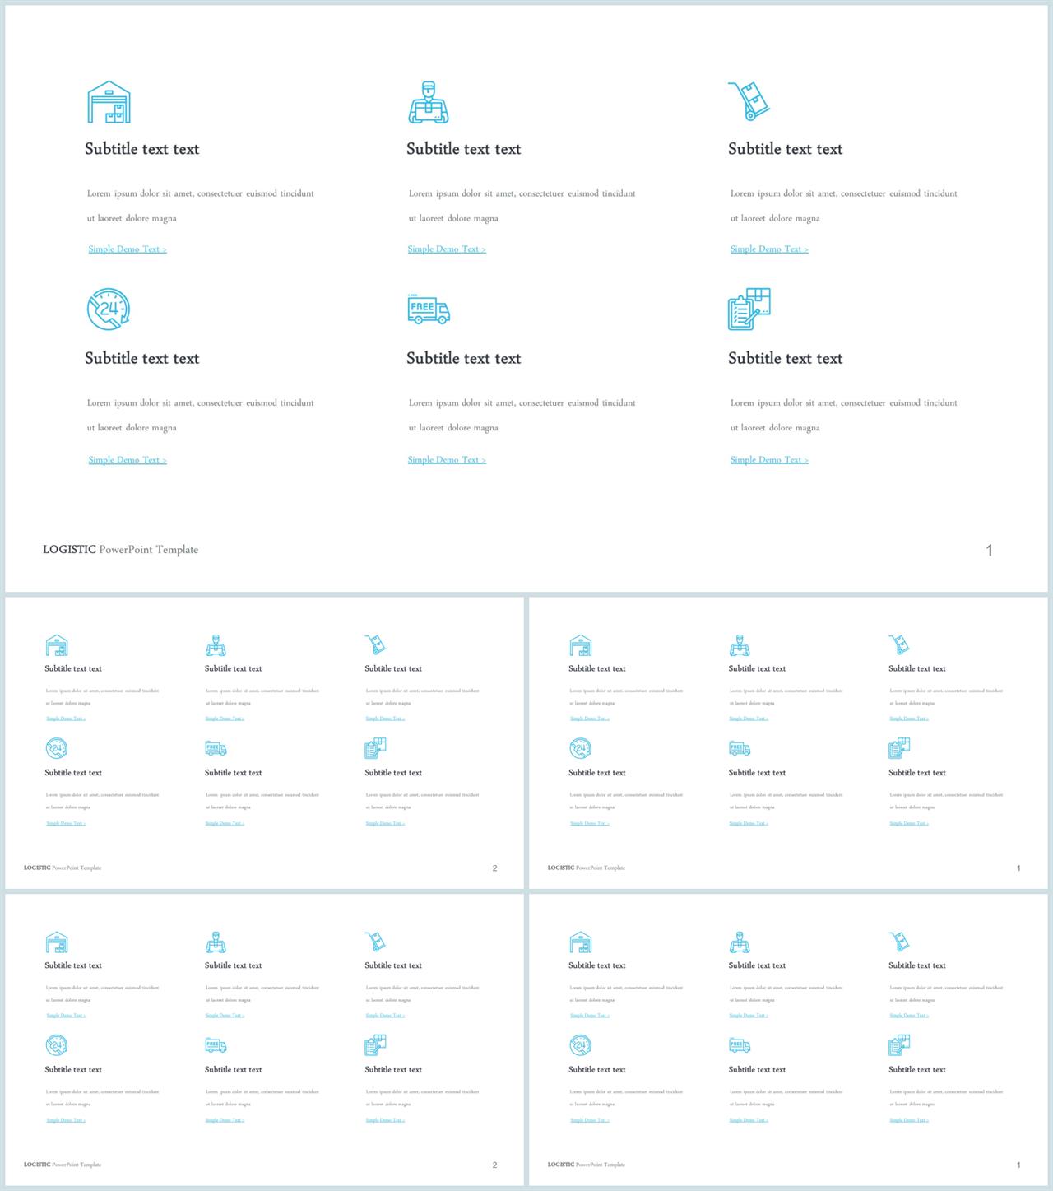Choose the delivery man icon in the bottom-left slide

[x=216, y=942]
